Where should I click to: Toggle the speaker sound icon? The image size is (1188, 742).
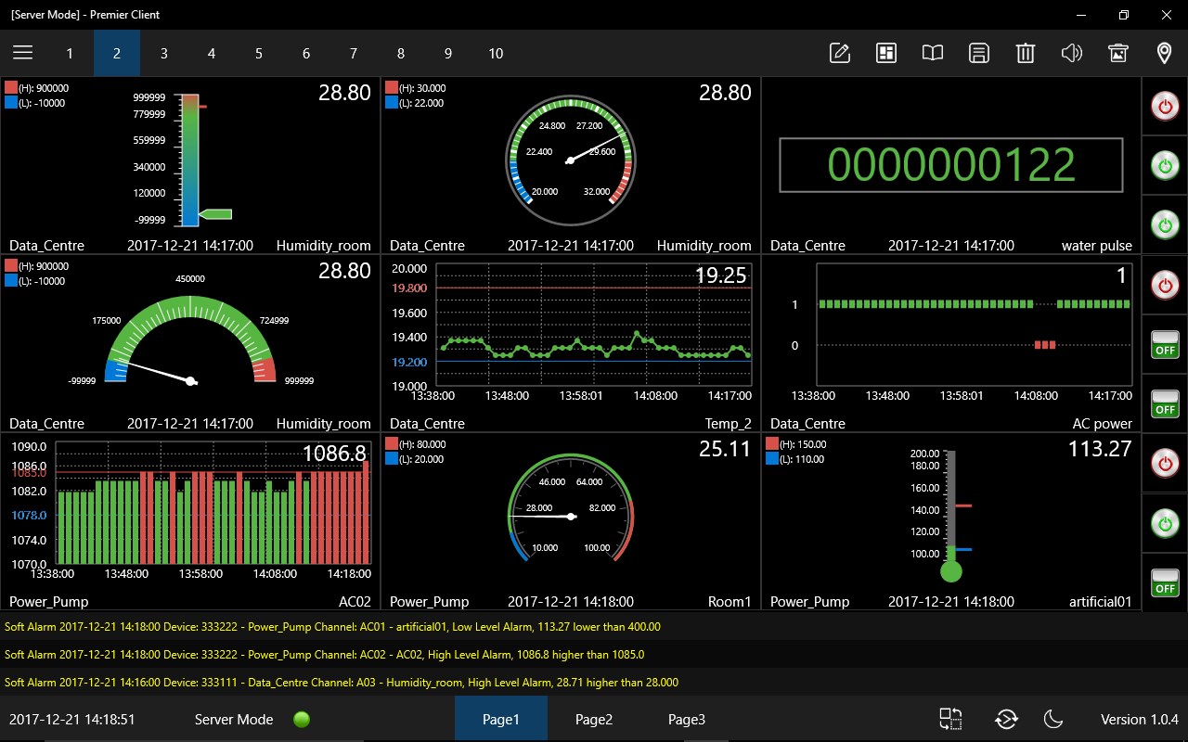pos(1071,53)
